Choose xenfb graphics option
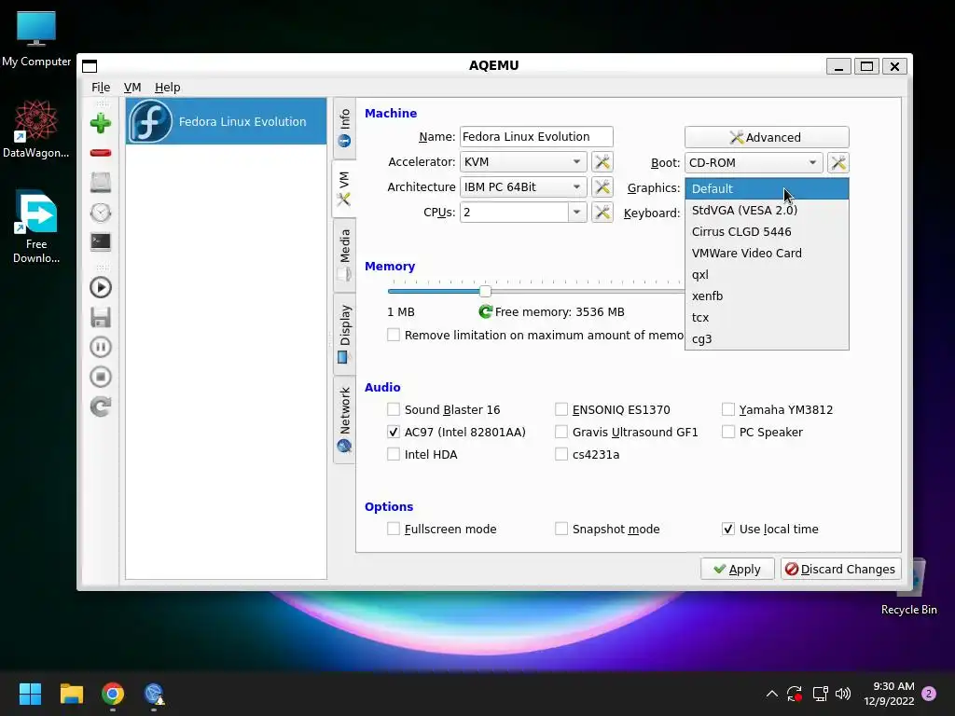Image resolution: width=955 pixels, height=716 pixels. [767, 296]
